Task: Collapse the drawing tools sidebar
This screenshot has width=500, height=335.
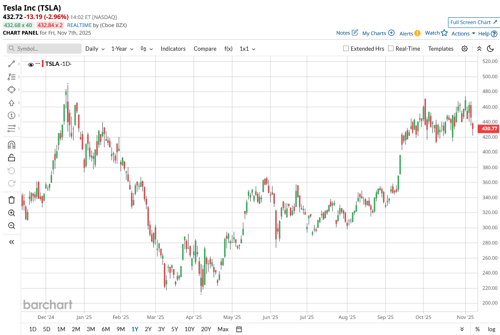Action: [11, 242]
